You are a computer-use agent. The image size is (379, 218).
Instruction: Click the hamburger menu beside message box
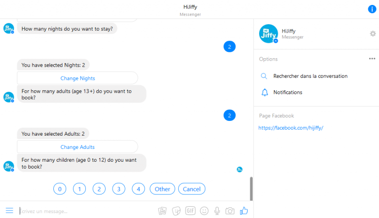tap(9, 211)
